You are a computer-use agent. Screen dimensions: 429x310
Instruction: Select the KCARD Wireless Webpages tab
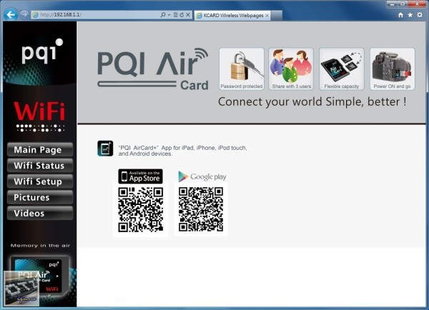232,15
